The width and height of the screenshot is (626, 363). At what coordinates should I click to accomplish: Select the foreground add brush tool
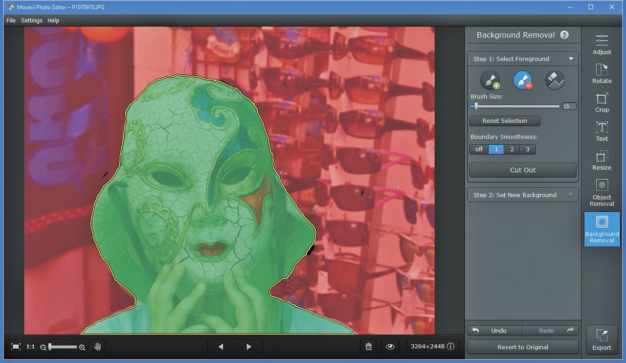[490, 80]
